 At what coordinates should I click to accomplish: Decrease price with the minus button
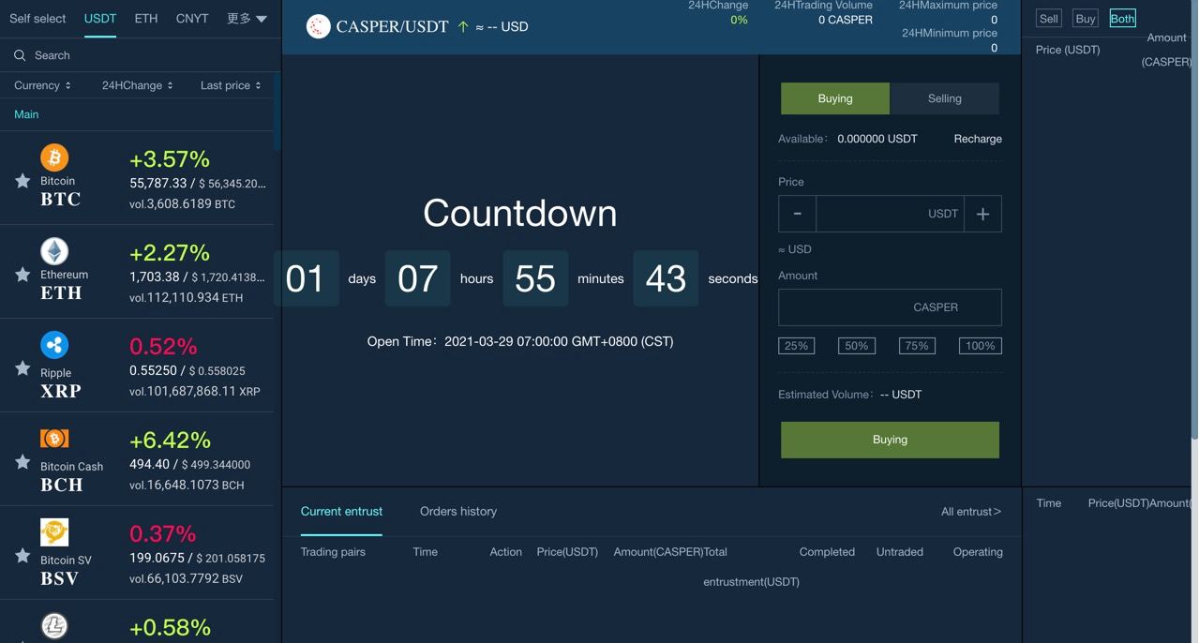[x=797, y=214]
